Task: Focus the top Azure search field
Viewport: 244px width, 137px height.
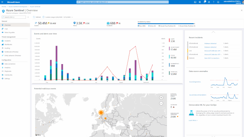Action: (123, 2)
